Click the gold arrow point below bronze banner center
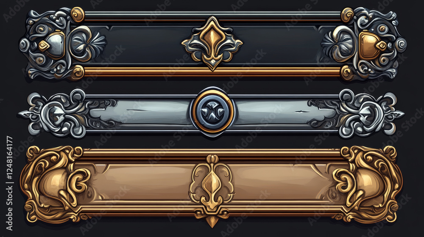 click(x=212, y=222)
